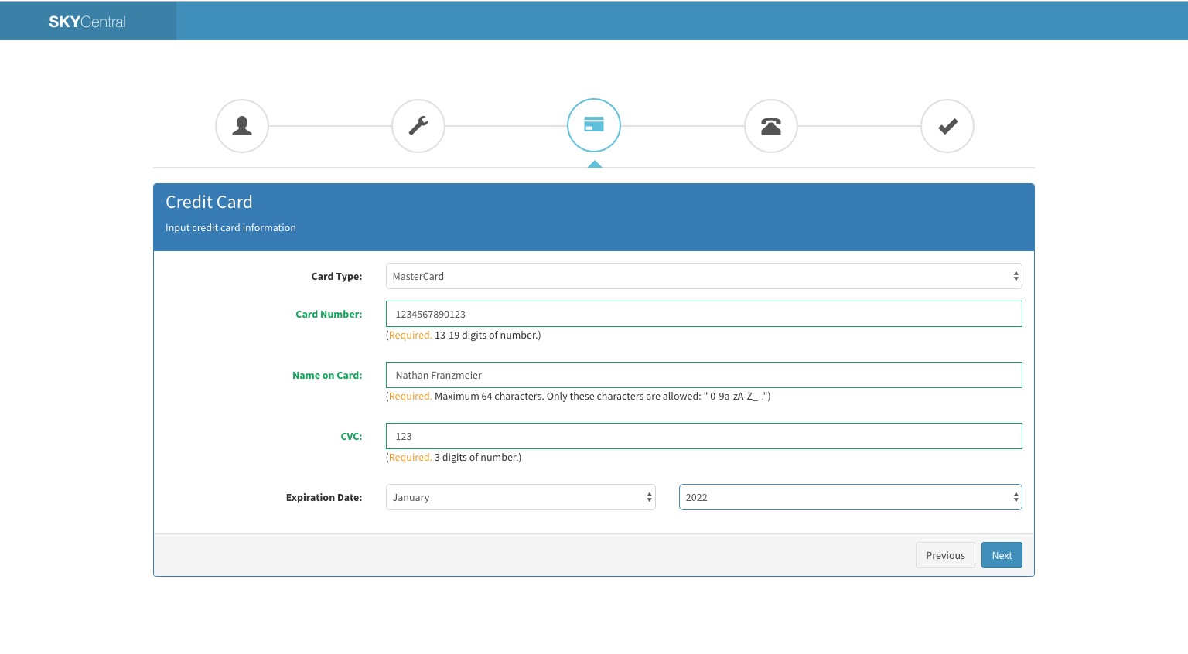Open the Card Type dropdown
This screenshot has width=1188, height=654.
(x=704, y=276)
